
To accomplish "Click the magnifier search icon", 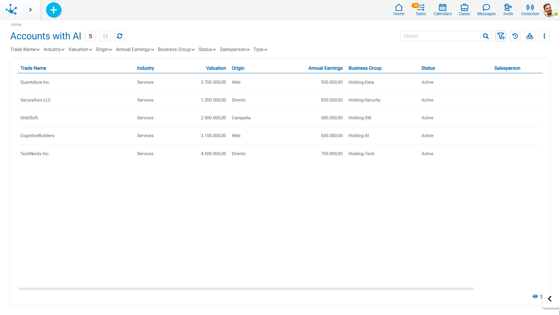I will point(486,36).
